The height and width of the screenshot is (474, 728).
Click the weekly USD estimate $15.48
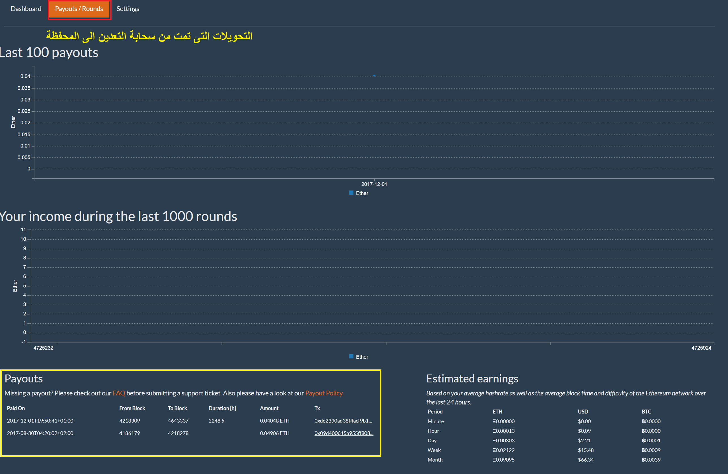[586, 450]
